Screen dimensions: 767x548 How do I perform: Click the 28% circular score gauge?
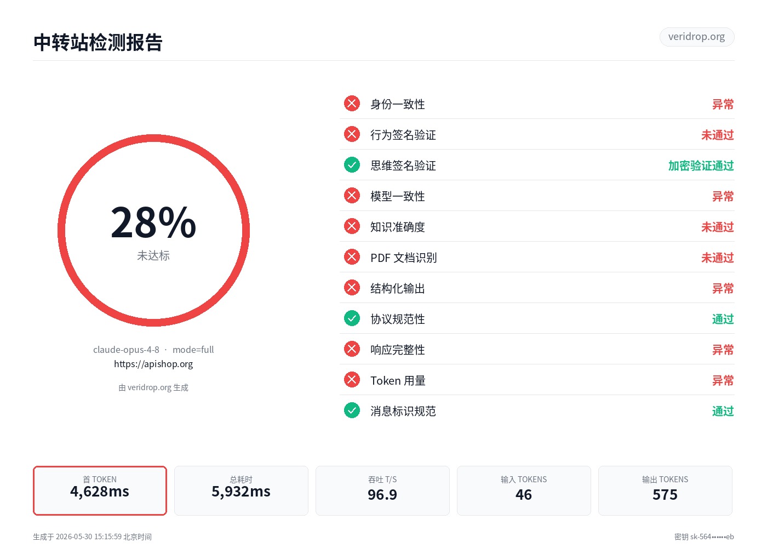click(x=153, y=231)
